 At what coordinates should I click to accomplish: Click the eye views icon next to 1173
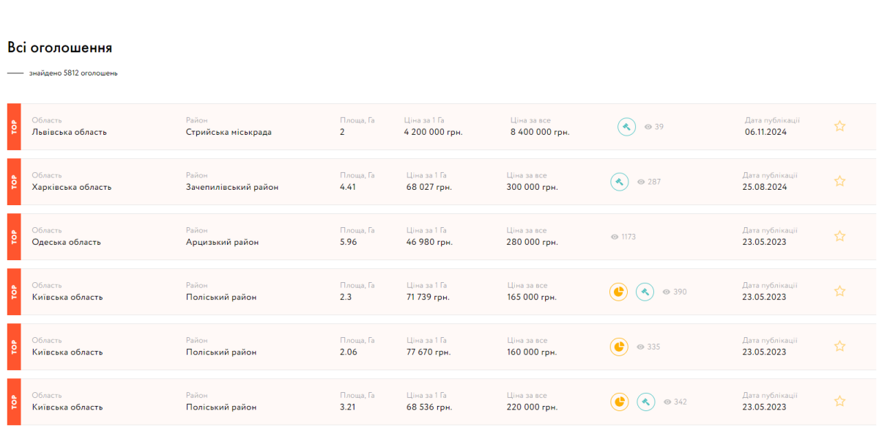click(615, 237)
